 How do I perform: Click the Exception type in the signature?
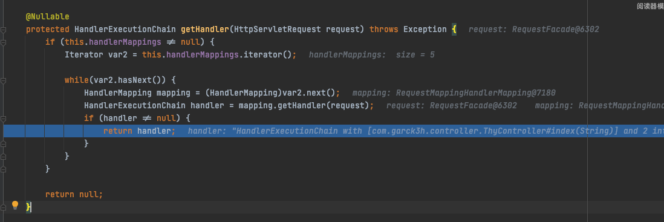pos(425,29)
